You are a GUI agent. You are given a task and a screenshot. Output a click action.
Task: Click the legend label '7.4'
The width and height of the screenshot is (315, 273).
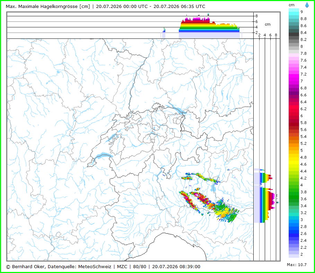point(304,67)
